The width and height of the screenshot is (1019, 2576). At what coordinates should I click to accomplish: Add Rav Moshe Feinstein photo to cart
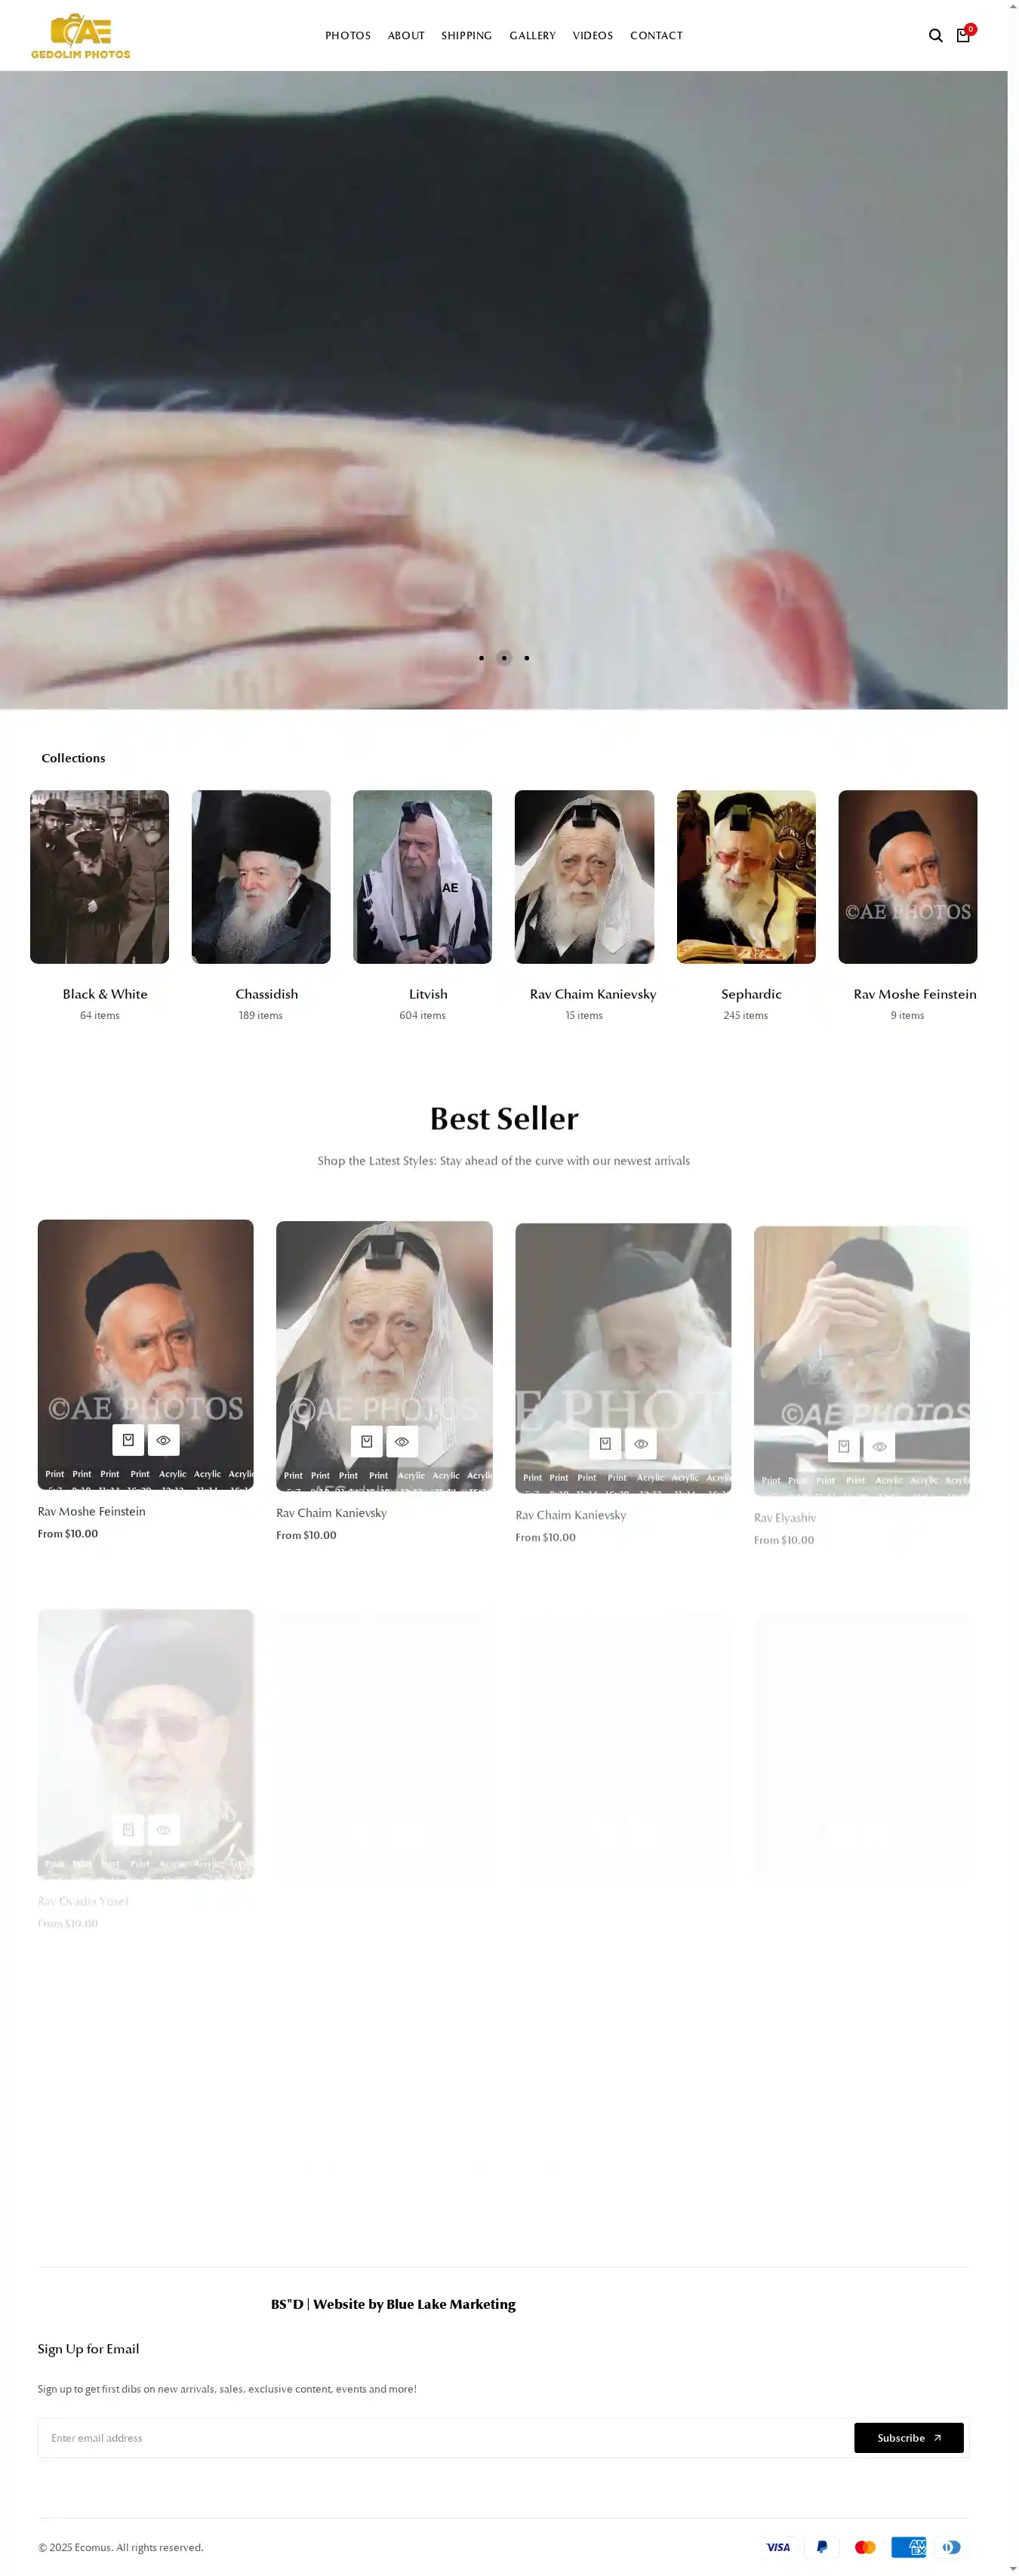[x=128, y=1440]
